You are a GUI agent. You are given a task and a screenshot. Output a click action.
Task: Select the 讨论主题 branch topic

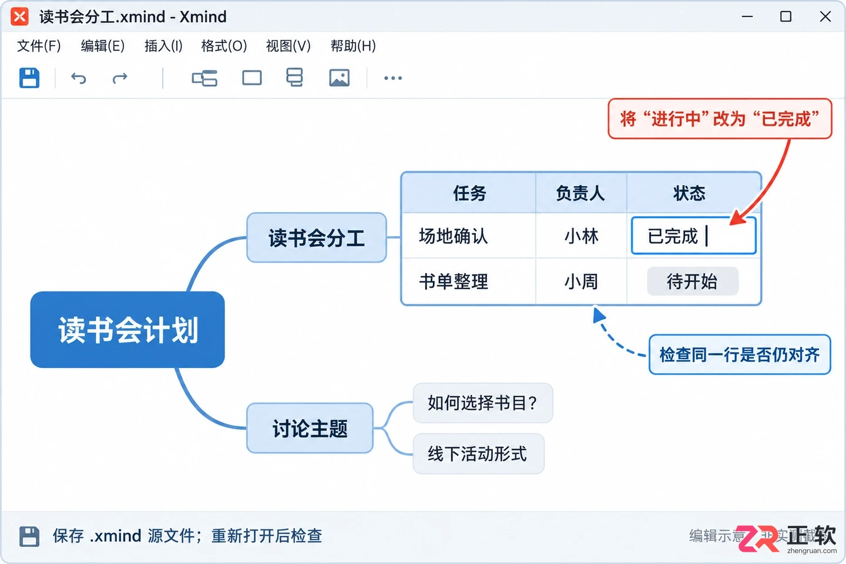click(310, 428)
